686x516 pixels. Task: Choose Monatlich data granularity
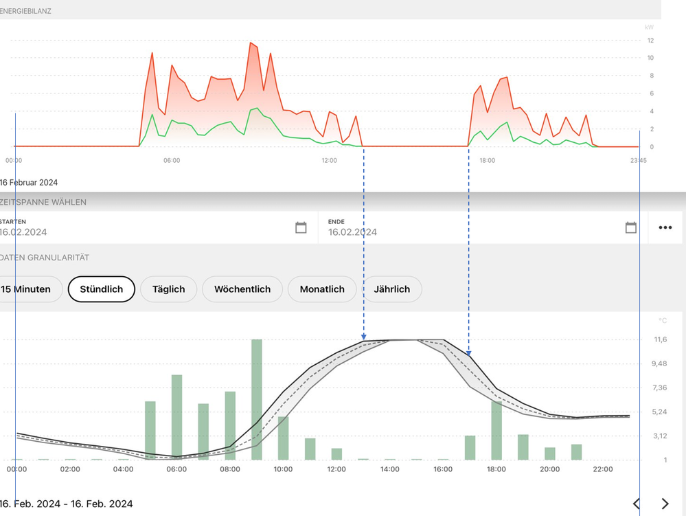tap(322, 289)
